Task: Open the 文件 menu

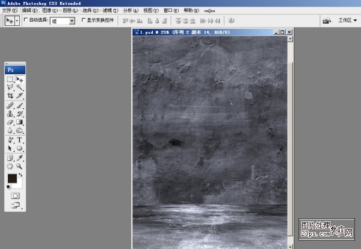Action: (x=10, y=11)
